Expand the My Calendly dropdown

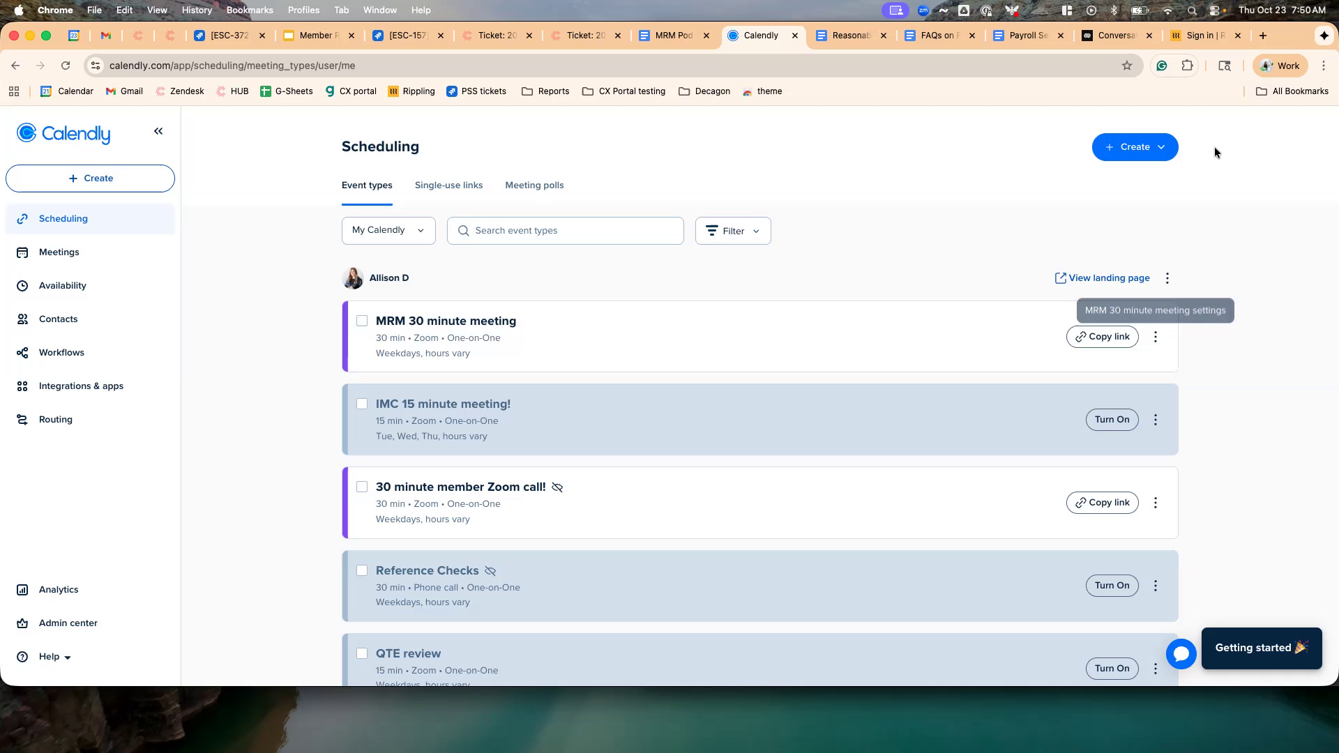(388, 231)
